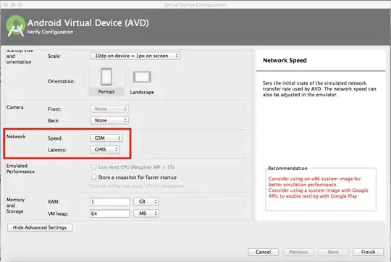This screenshot has height=262, width=391.
Task: Open the Scale dropdown
Action: point(135,56)
